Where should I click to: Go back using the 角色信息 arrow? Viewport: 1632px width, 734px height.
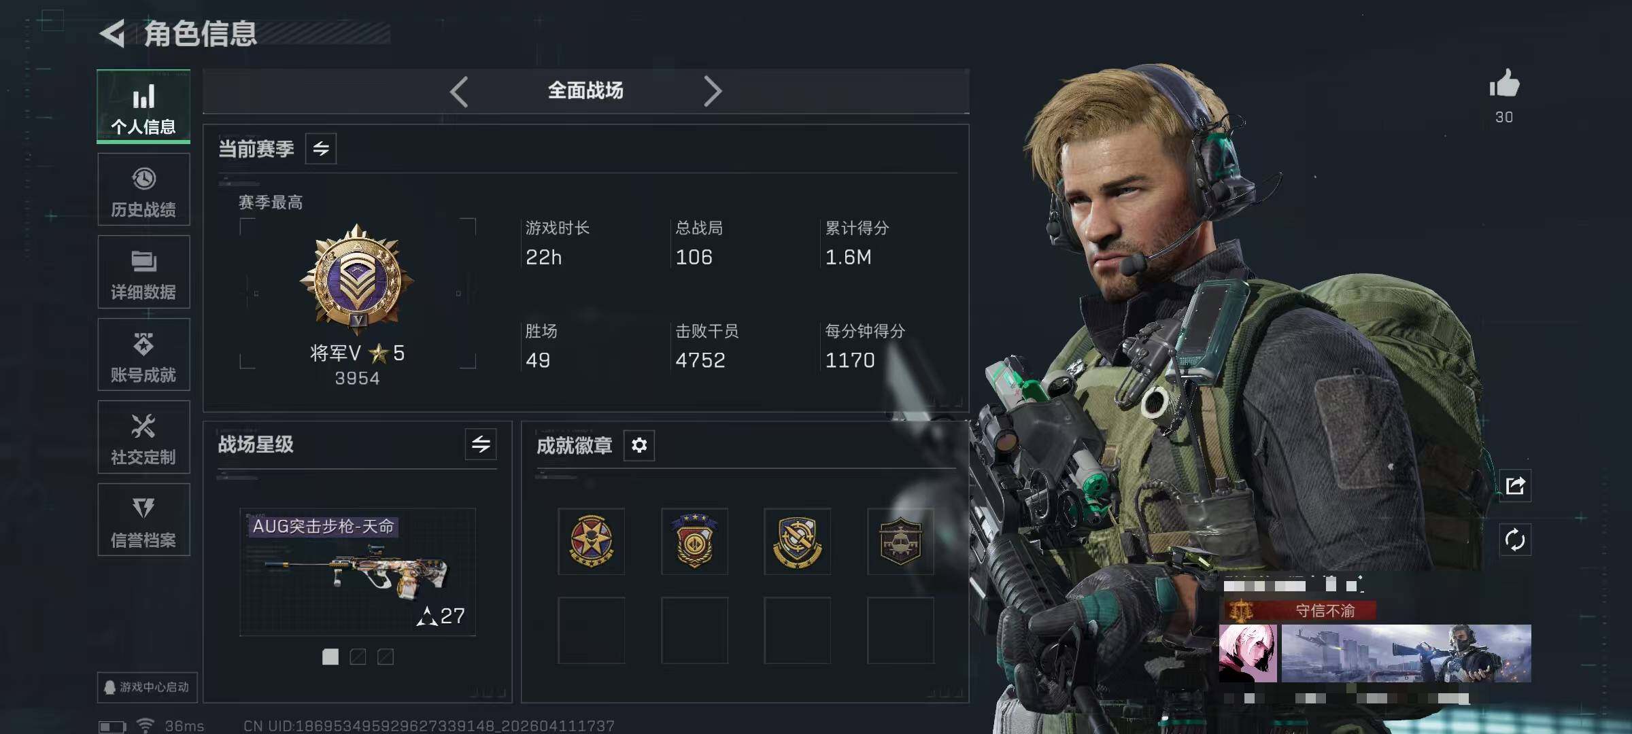coord(113,33)
